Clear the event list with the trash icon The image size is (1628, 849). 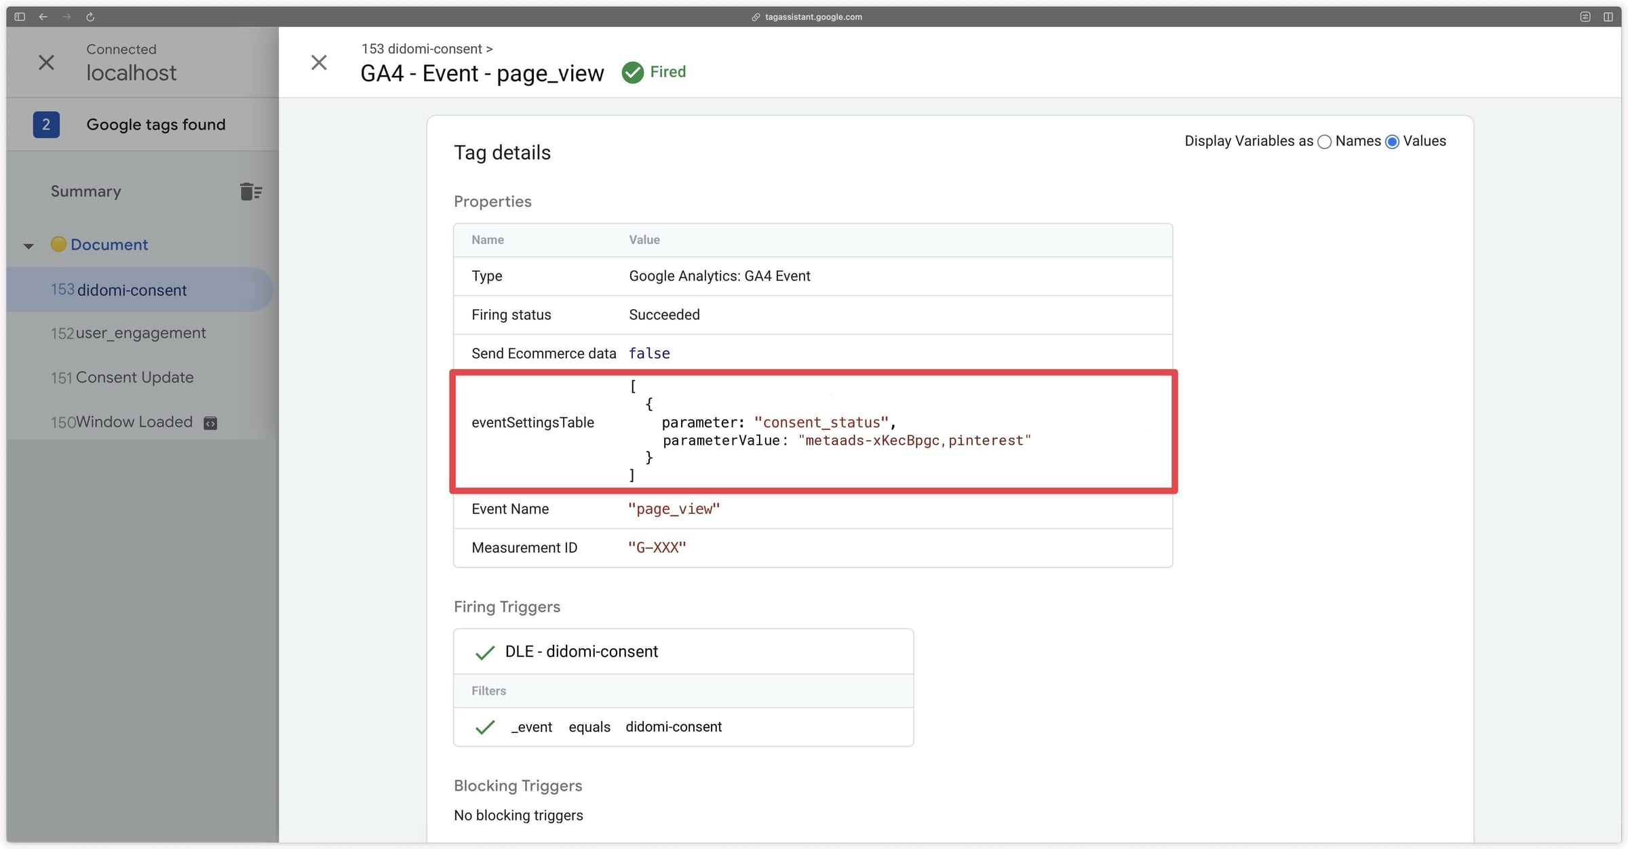point(250,191)
